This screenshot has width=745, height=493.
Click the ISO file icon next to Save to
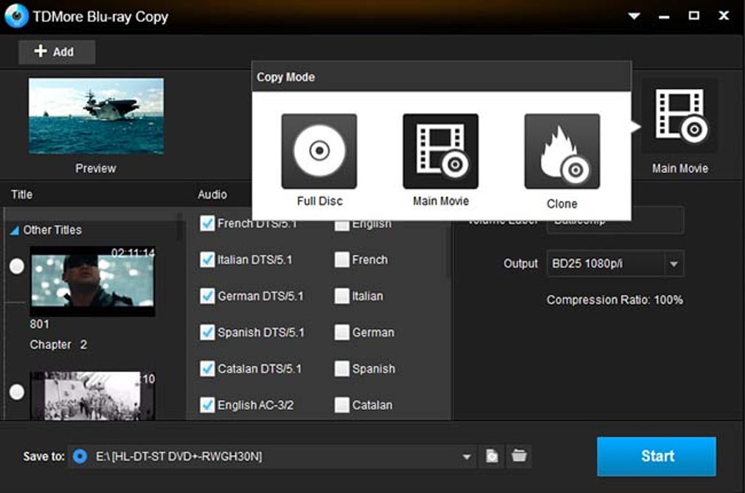pos(492,456)
